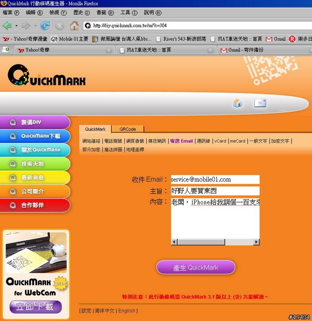Switch to FIAT車迷天地 browser tab
This screenshot has height=321, width=312.
[x=165, y=50]
